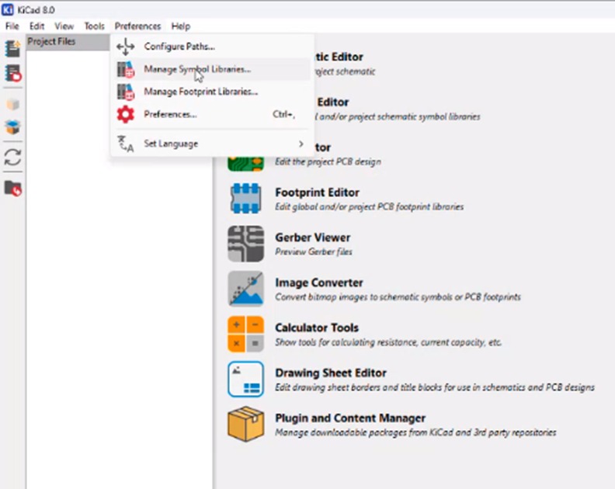Launch the Image Converter icon
The height and width of the screenshot is (489, 615).
[x=245, y=289]
